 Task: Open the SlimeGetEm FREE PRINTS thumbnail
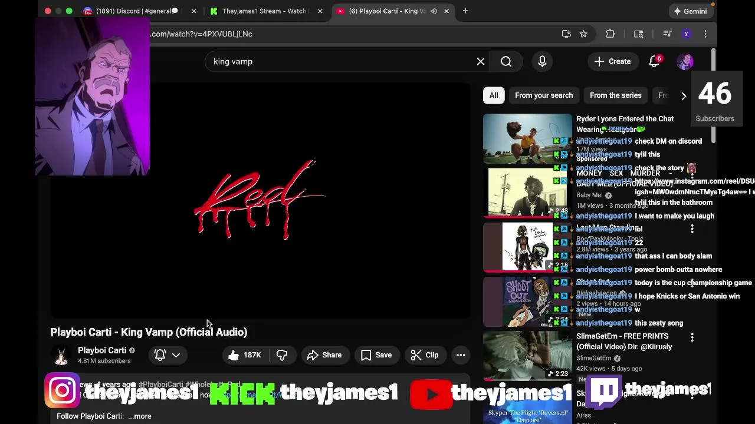pos(527,356)
